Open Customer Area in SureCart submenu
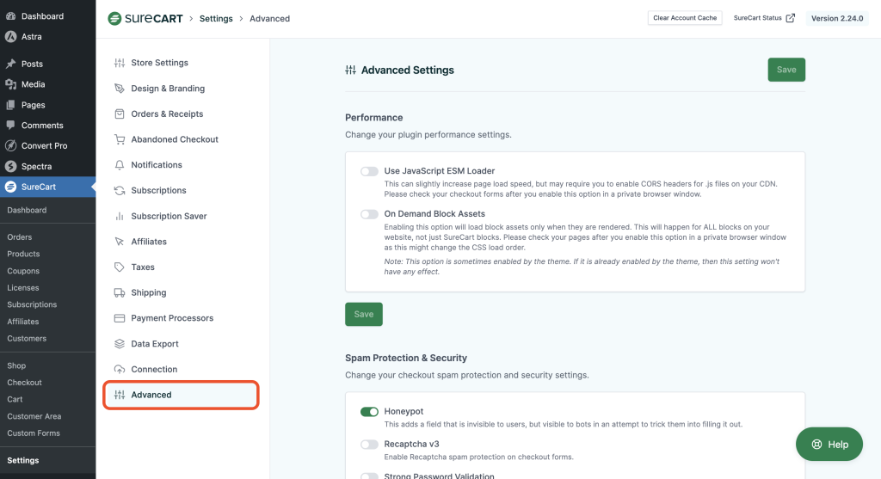Image resolution: width=881 pixels, height=479 pixels. coord(34,416)
